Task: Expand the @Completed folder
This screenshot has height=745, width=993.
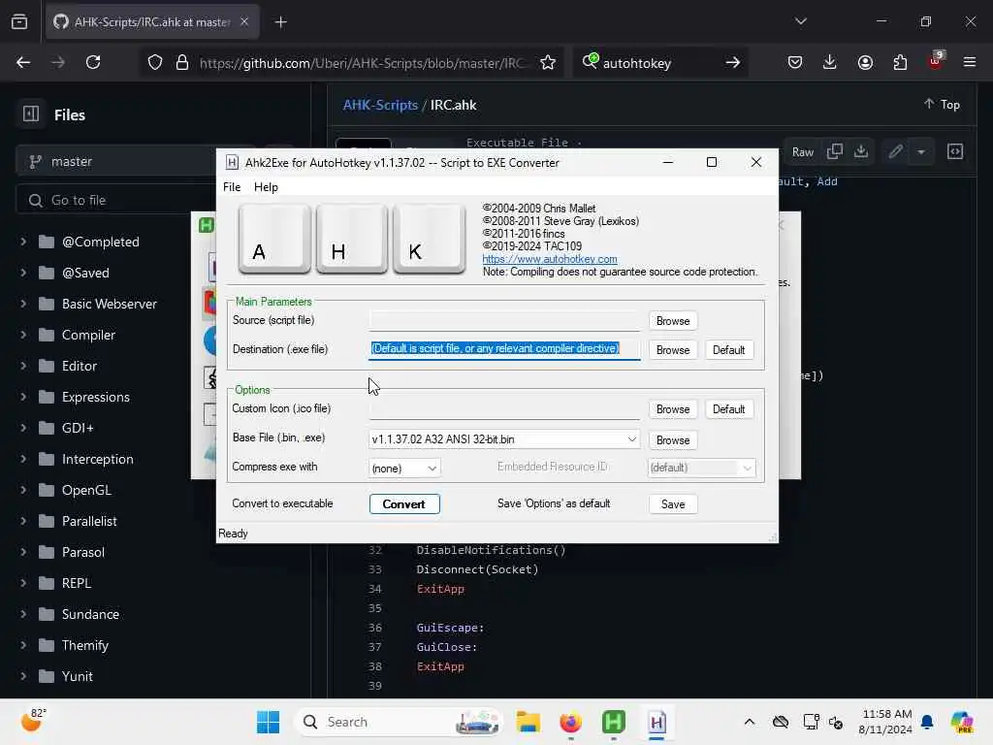Action: click(x=23, y=242)
